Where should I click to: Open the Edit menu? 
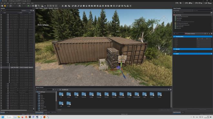coord(5,3)
